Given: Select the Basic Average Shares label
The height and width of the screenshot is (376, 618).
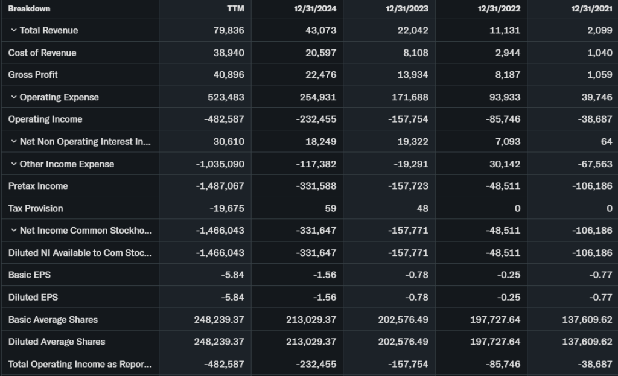Looking at the screenshot, I should point(53,319).
